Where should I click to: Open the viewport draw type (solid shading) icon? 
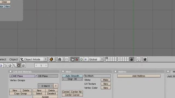(x=51, y=59)
